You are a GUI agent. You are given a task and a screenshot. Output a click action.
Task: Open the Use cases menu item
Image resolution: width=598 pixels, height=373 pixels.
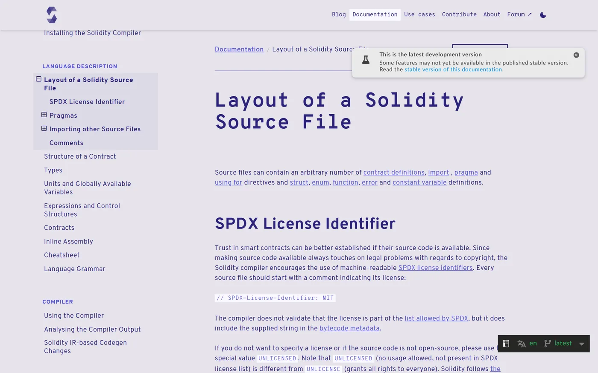pyautogui.click(x=419, y=14)
